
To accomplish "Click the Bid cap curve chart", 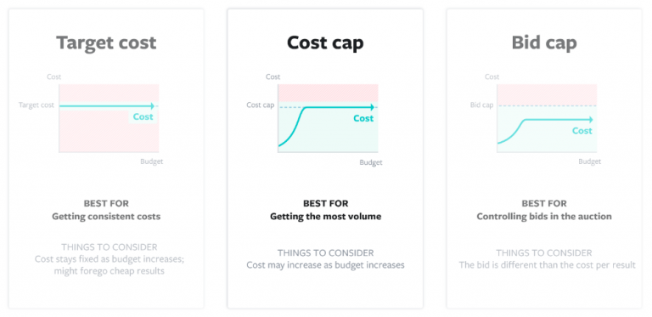I will 547,118.
